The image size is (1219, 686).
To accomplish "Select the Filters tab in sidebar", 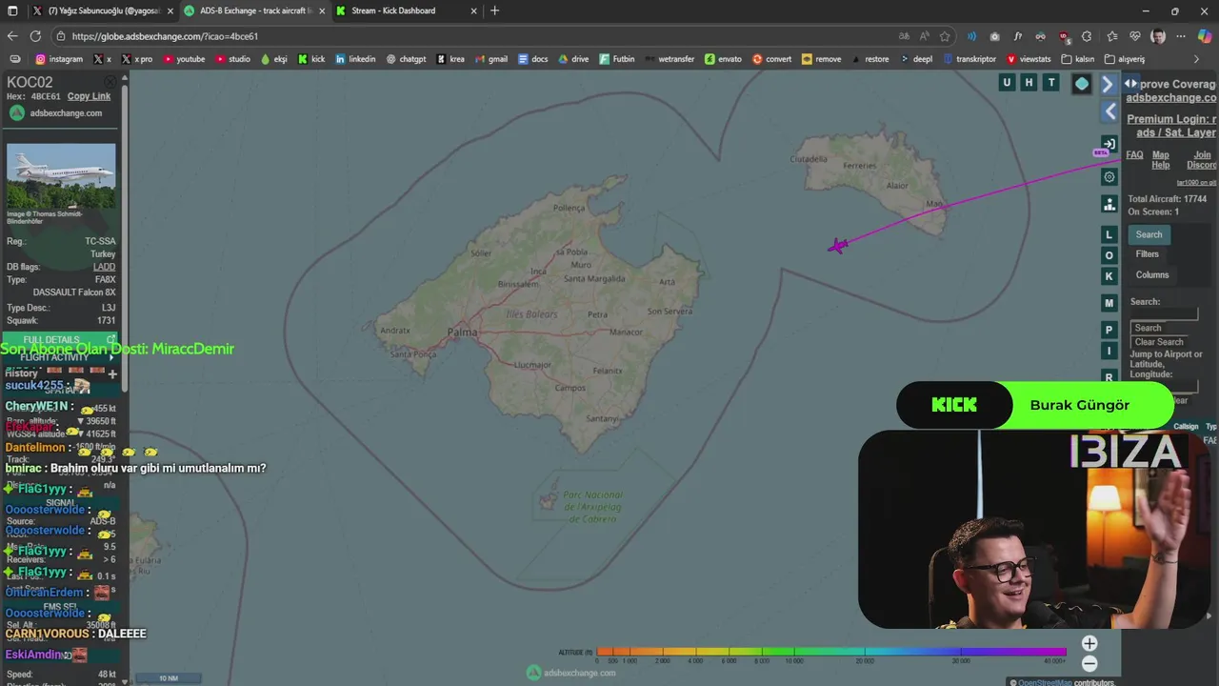I will (x=1147, y=254).
